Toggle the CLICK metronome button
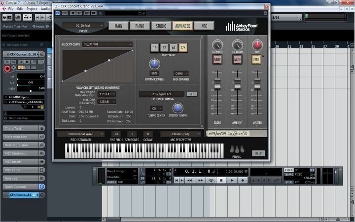Image resolution: width=355 pixels, height=222 pixels. pos(288,170)
